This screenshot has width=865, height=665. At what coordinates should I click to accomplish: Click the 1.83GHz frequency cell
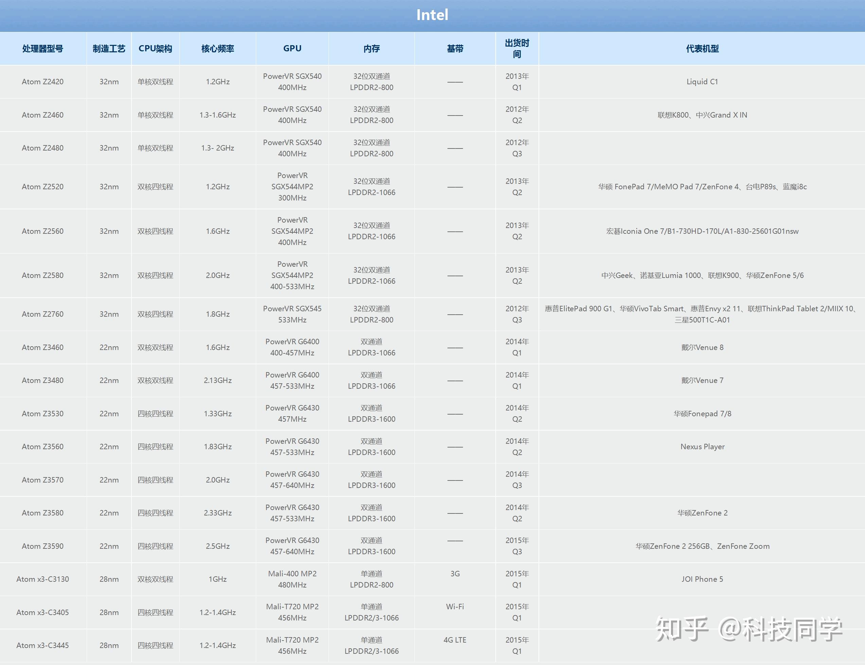pos(218,447)
